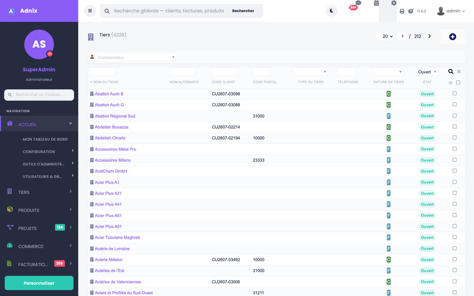Click the page number field showing 1
The height and width of the screenshot is (296, 474).
point(402,36)
